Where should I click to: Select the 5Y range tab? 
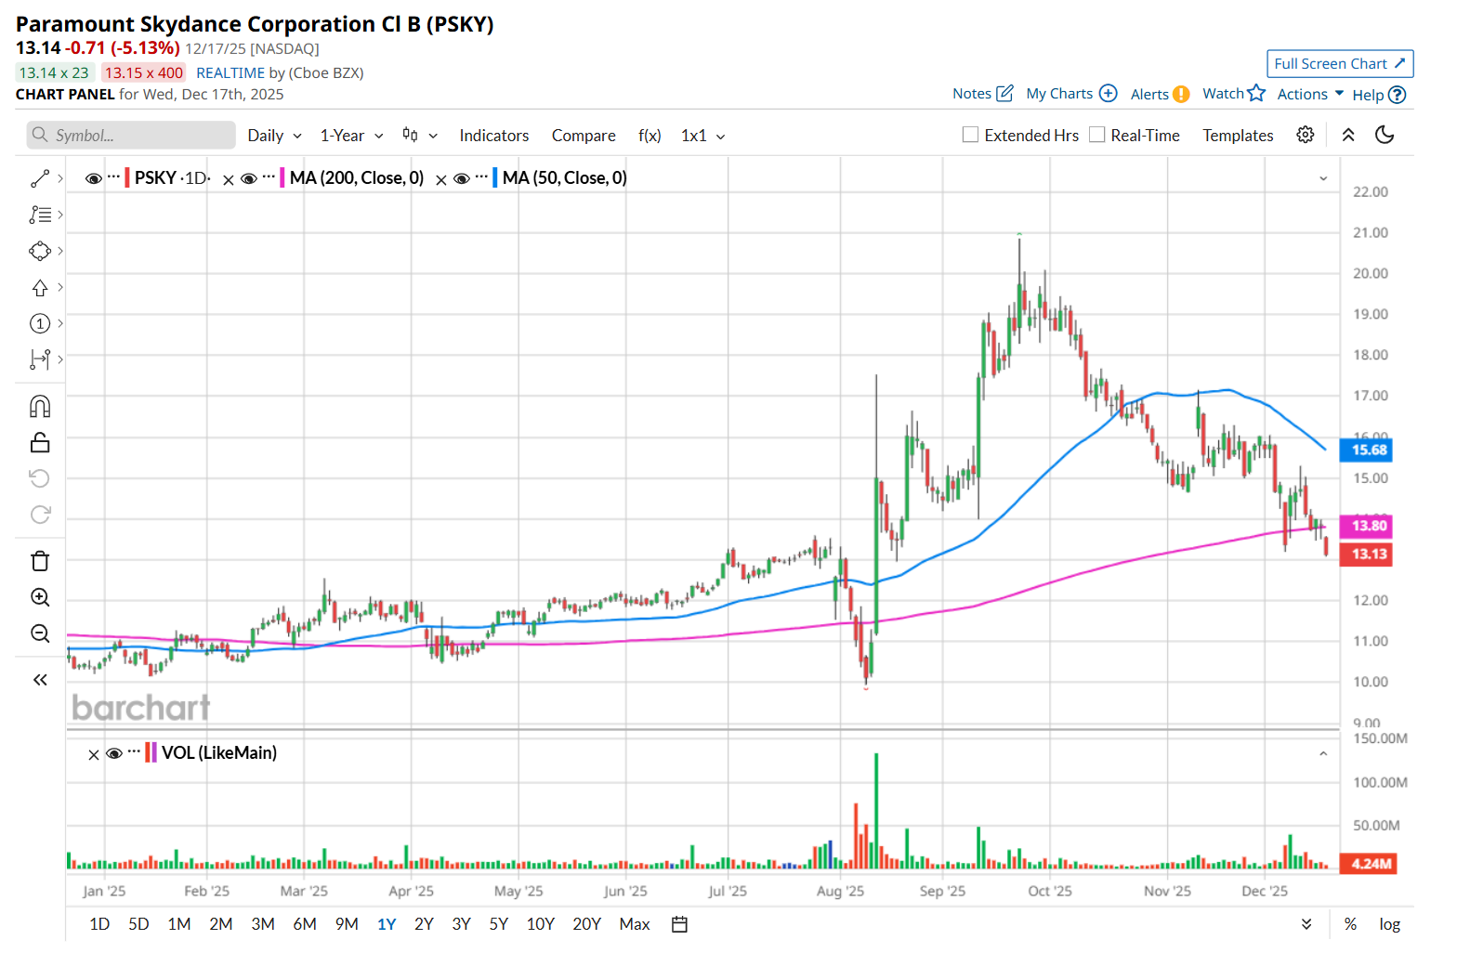coord(499,924)
